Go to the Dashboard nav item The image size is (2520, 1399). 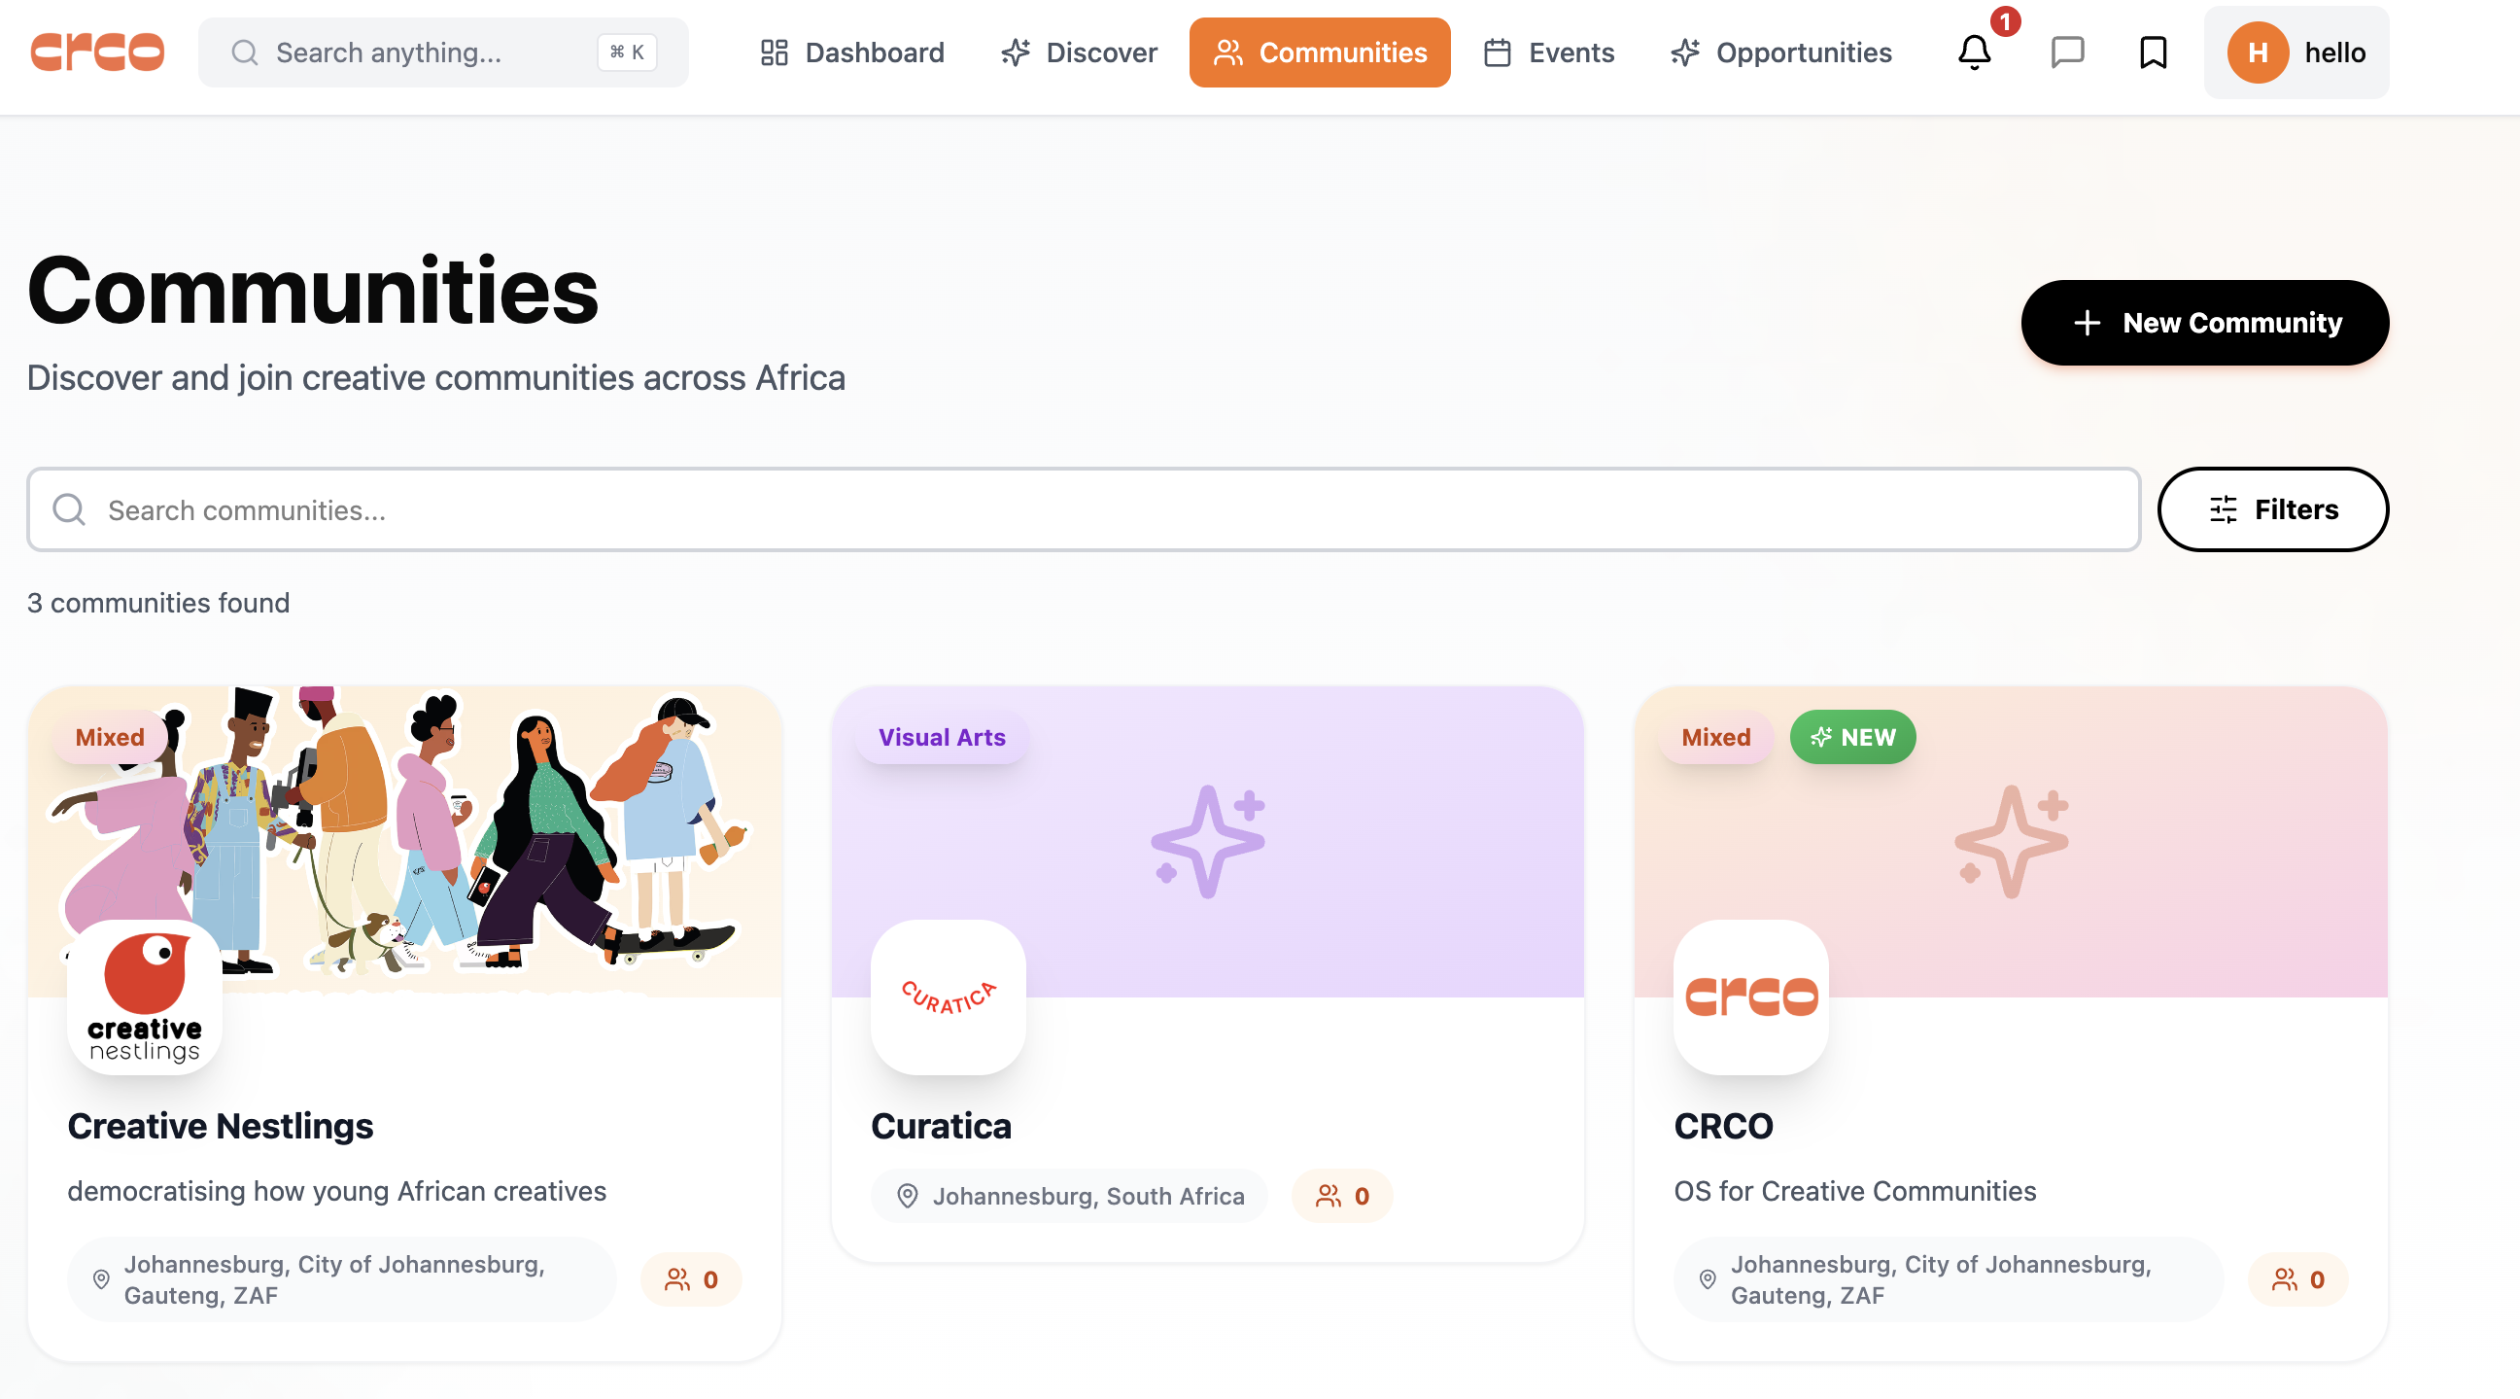coord(851,52)
